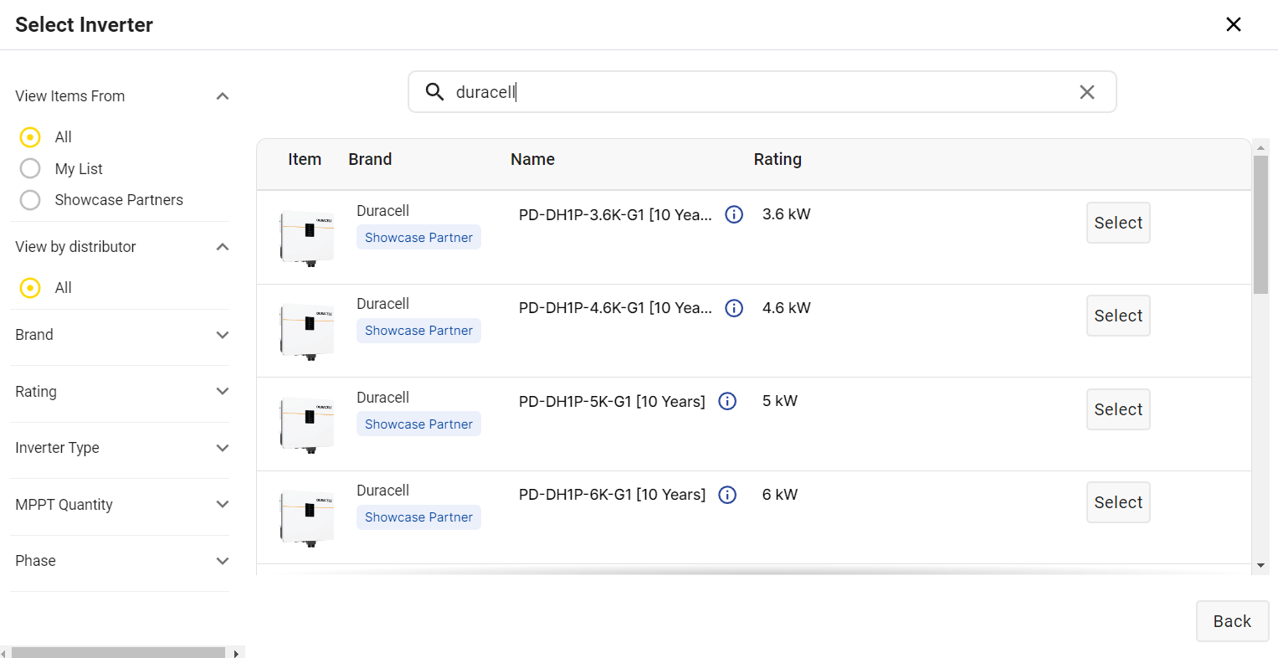Click the 5 kW rating value
The width and height of the screenshot is (1278, 658).
[x=779, y=401]
